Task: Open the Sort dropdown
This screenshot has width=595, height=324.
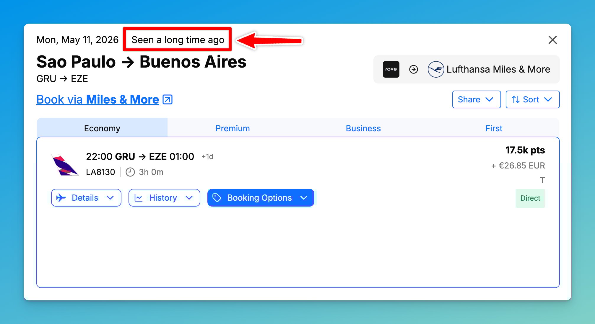Action: click(x=532, y=99)
